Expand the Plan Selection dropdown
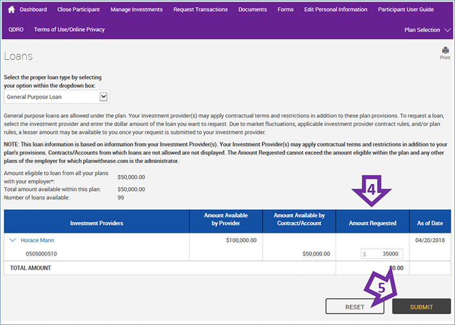Image resolution: width=455 pixels, height=325 pixels. (x=426, y=30)
